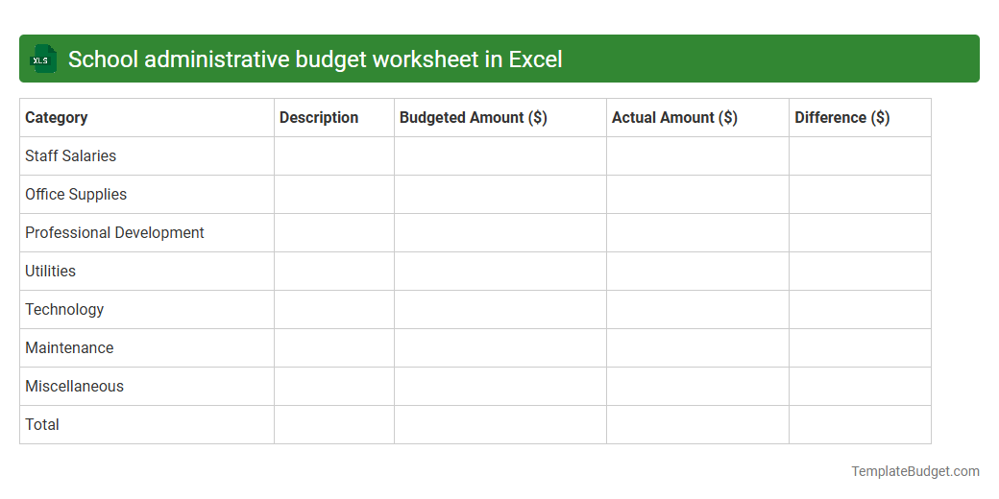The width and height of the screenshot is (999, 499).
Task: Click the Utilities Budgeted Amount cell
Action: tap(500, 272)
